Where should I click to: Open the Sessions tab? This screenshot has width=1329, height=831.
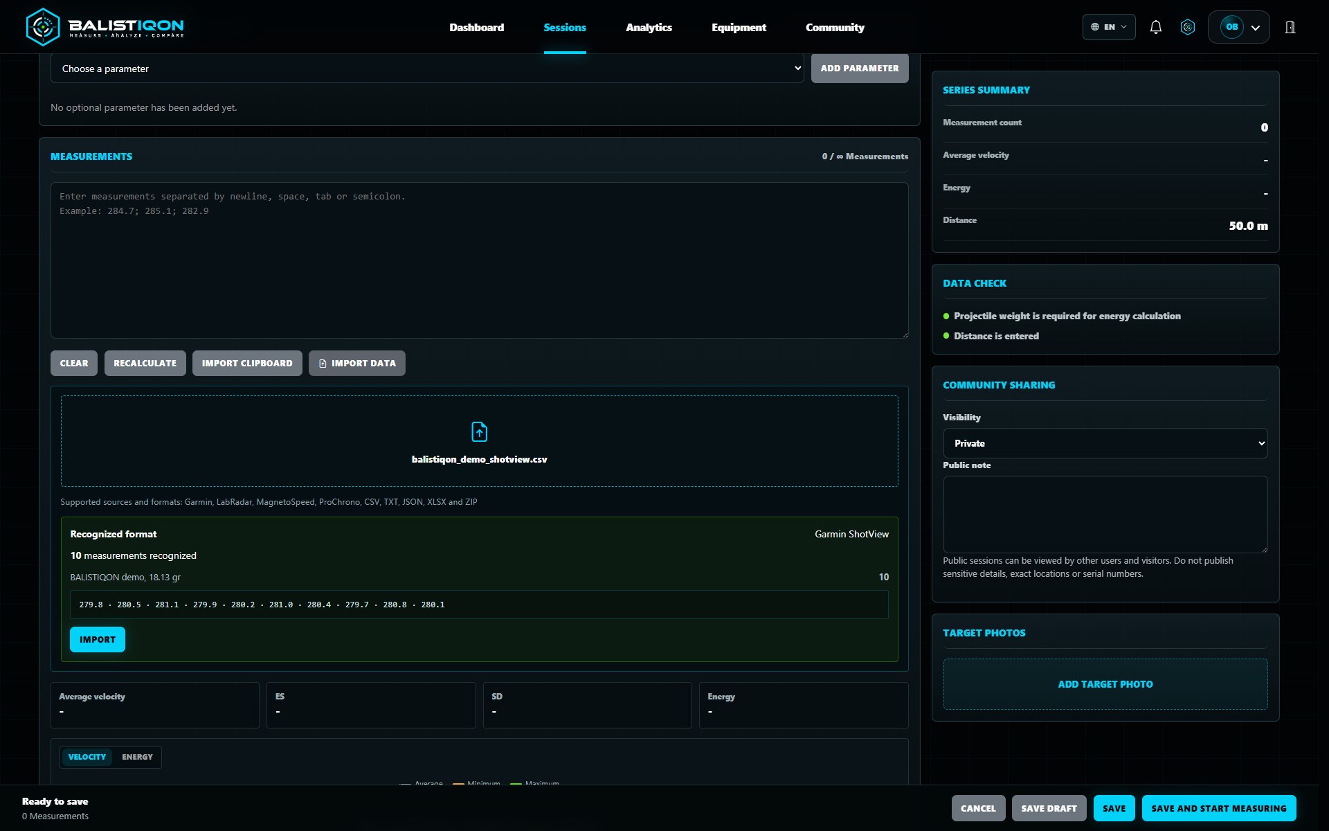click(565, 27)
